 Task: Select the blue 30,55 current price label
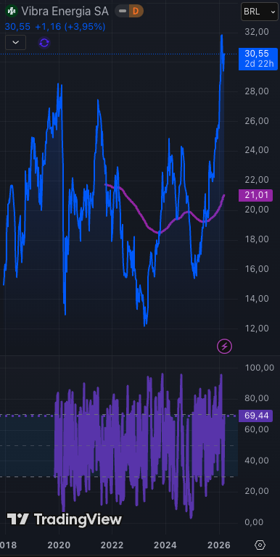pos(258,54)
